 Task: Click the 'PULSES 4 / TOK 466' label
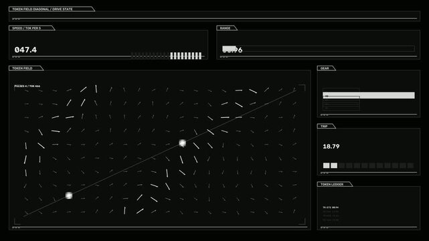pos(27,86)
